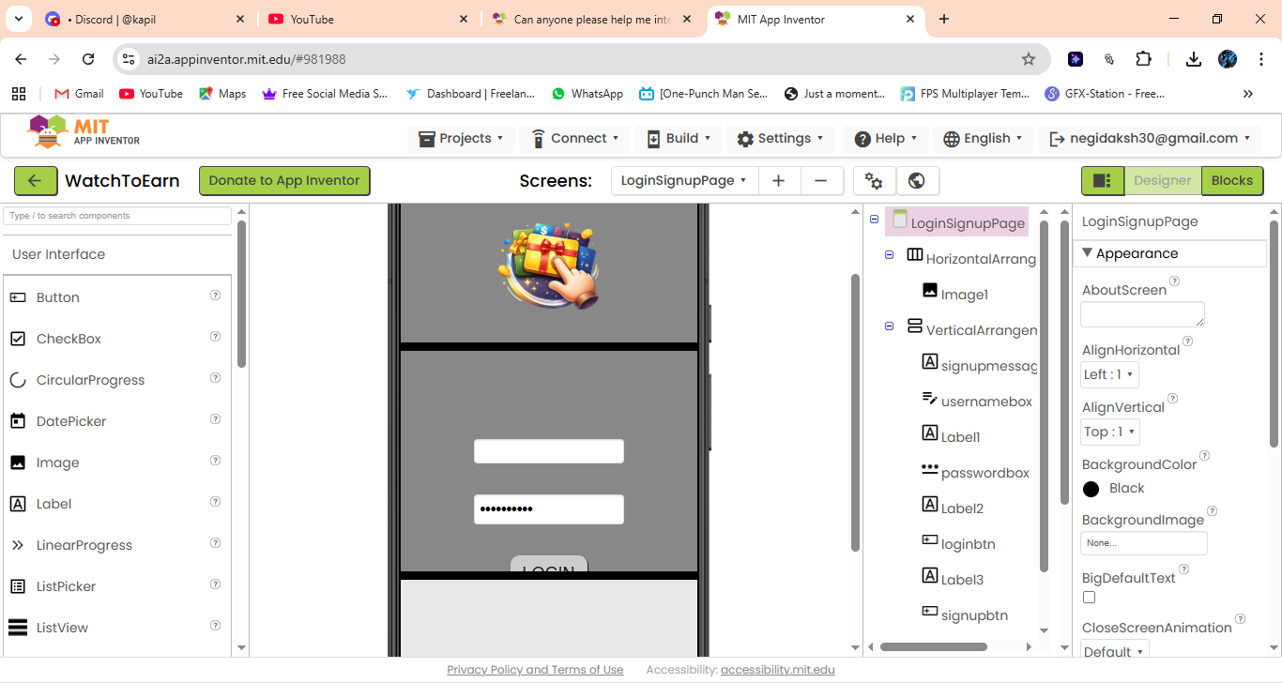The width and height of the screenshot is (1282, 683).
Task: Open the Projects menu
Action: coord(461,139)
